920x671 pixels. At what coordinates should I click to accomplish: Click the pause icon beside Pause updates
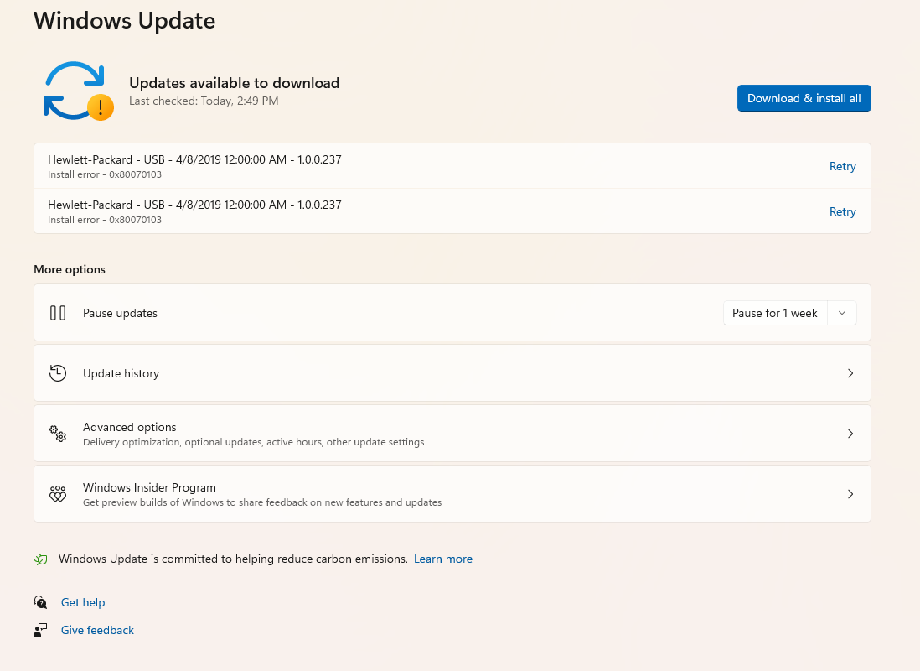(58, 313)
